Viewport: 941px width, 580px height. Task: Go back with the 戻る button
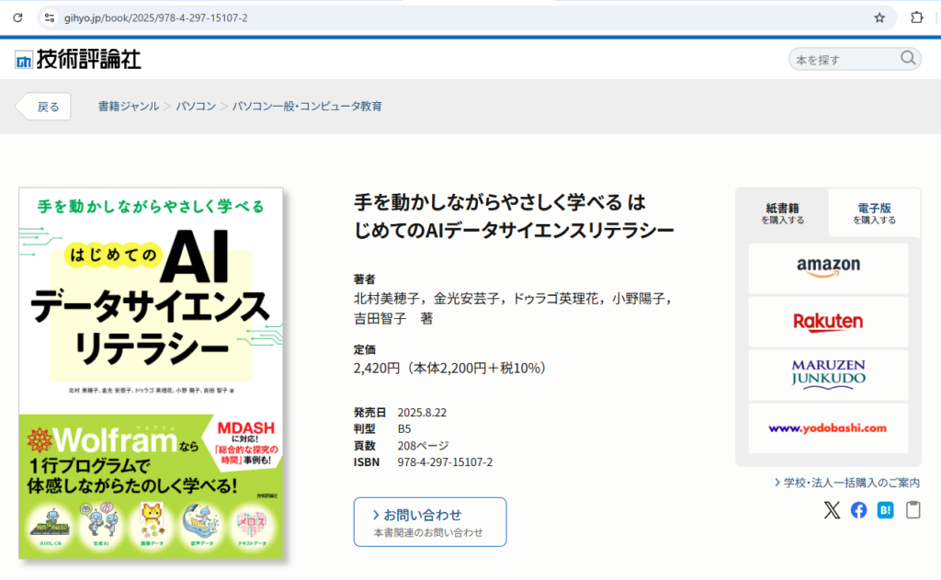coord(43,107)
